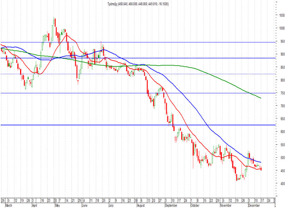Select the date tick labeled 20
The image size is (286, 208).
coord(154,201)
